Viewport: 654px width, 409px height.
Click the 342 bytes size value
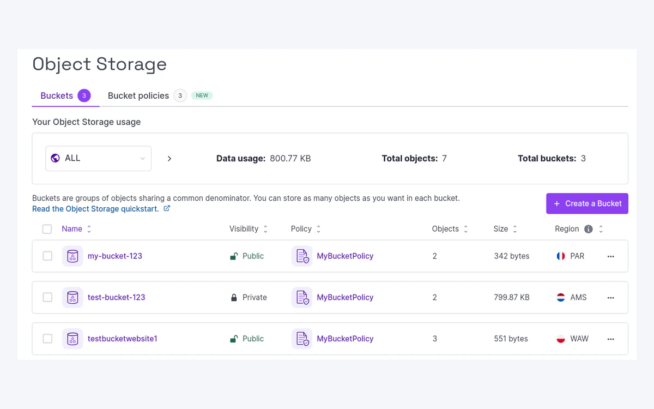pyautogui.click(x=512, y=256)
